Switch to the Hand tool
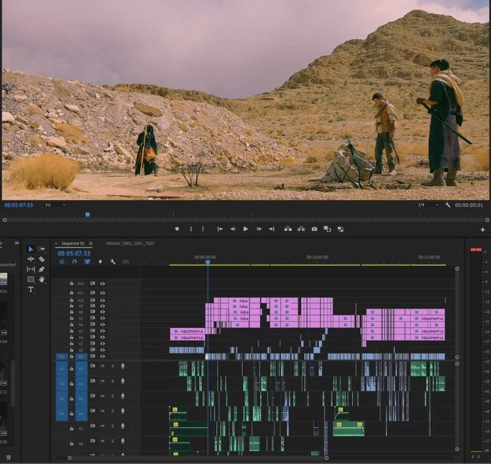Viewport: 491px width, 464px height. pyautogui.click(x=42, y=279)
